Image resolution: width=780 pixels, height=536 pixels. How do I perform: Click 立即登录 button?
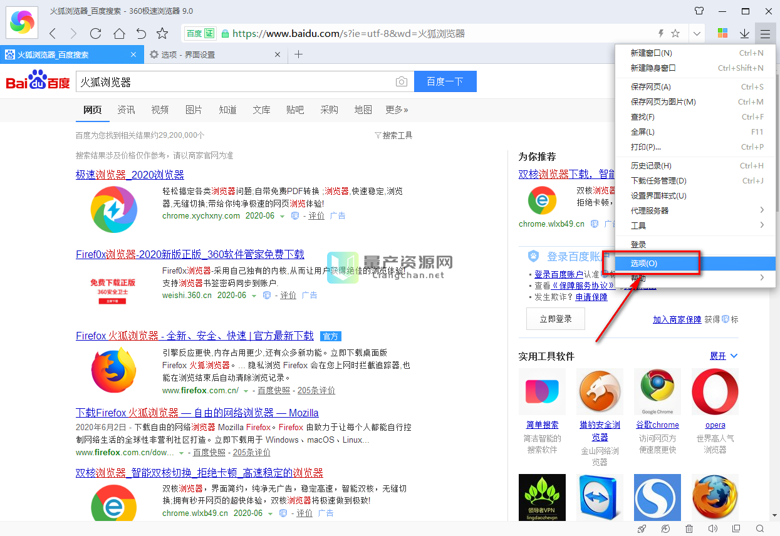click(556, 319)
